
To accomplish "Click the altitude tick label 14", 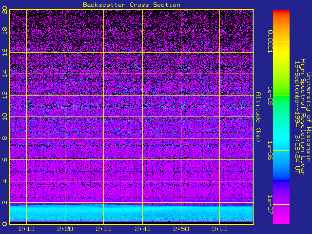I will point(5,74).
